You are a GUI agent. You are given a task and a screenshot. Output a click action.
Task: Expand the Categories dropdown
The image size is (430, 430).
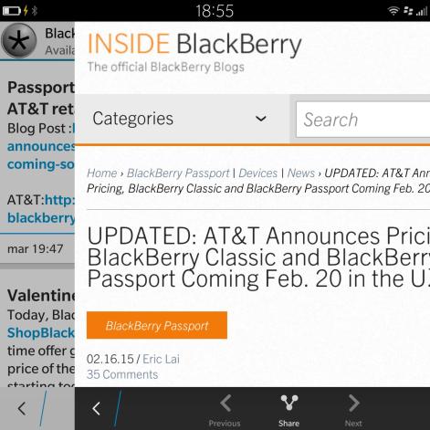tap(182, 119)
